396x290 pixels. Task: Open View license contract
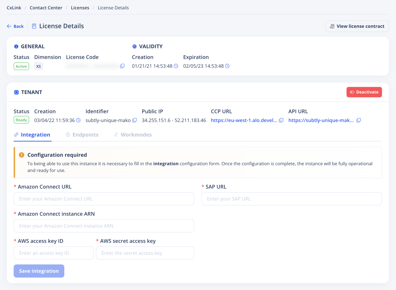pyautogui.click(x=357, y=26)
